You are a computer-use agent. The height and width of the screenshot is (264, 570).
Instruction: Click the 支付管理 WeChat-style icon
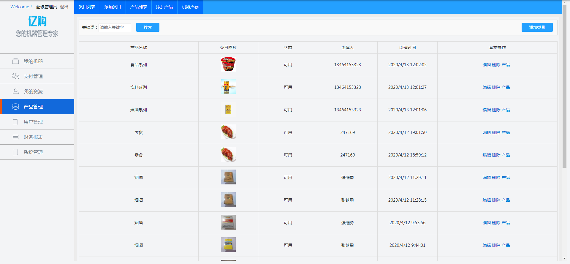pos(15,76)
